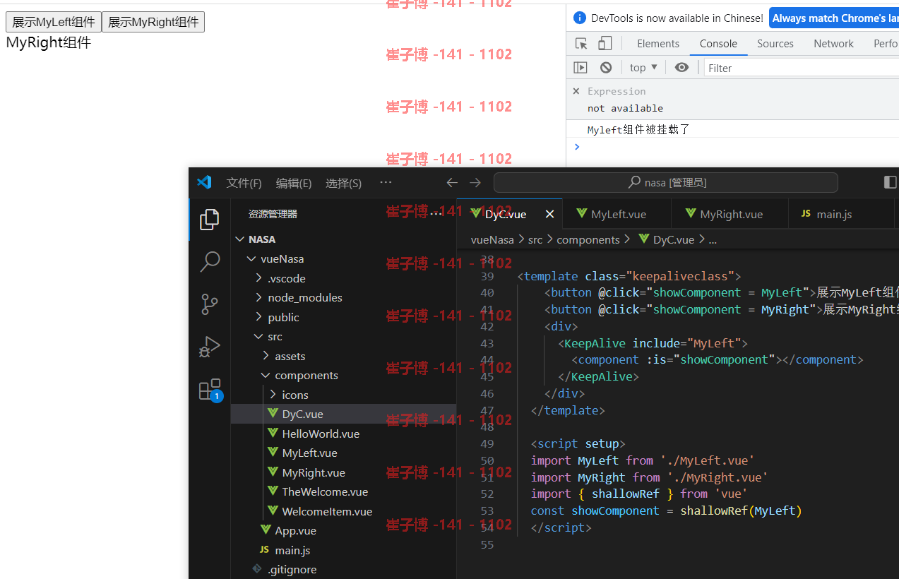The image size is (899, 579).
Task: Open the Explorer view in VS Code activity bar
Action: [210, 220]
